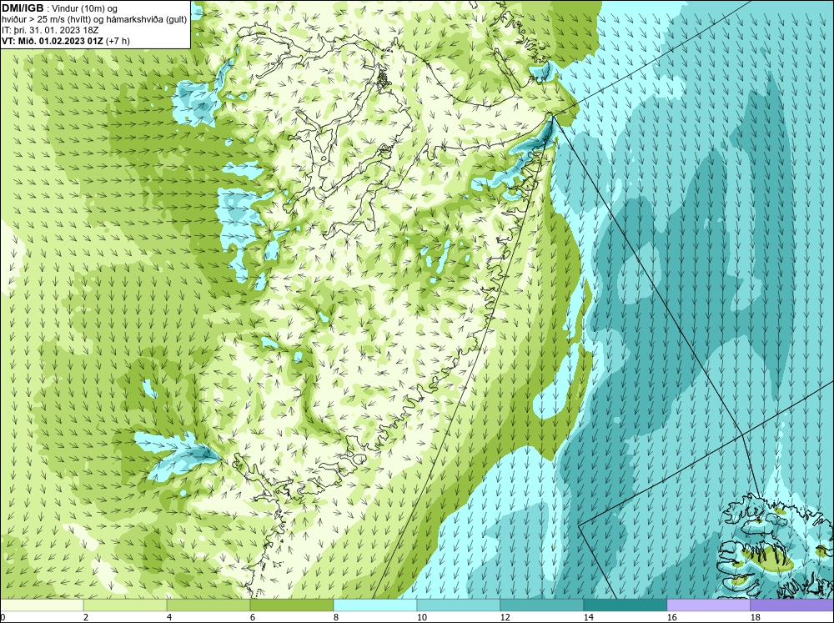This screenshot has width=834, height=623.
Task: Click the scale label '12'
Action: click(x=505, y=617)
